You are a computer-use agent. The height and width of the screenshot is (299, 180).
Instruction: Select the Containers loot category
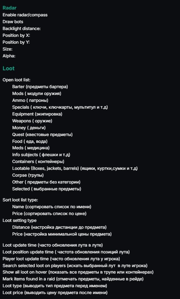[38, 161]
